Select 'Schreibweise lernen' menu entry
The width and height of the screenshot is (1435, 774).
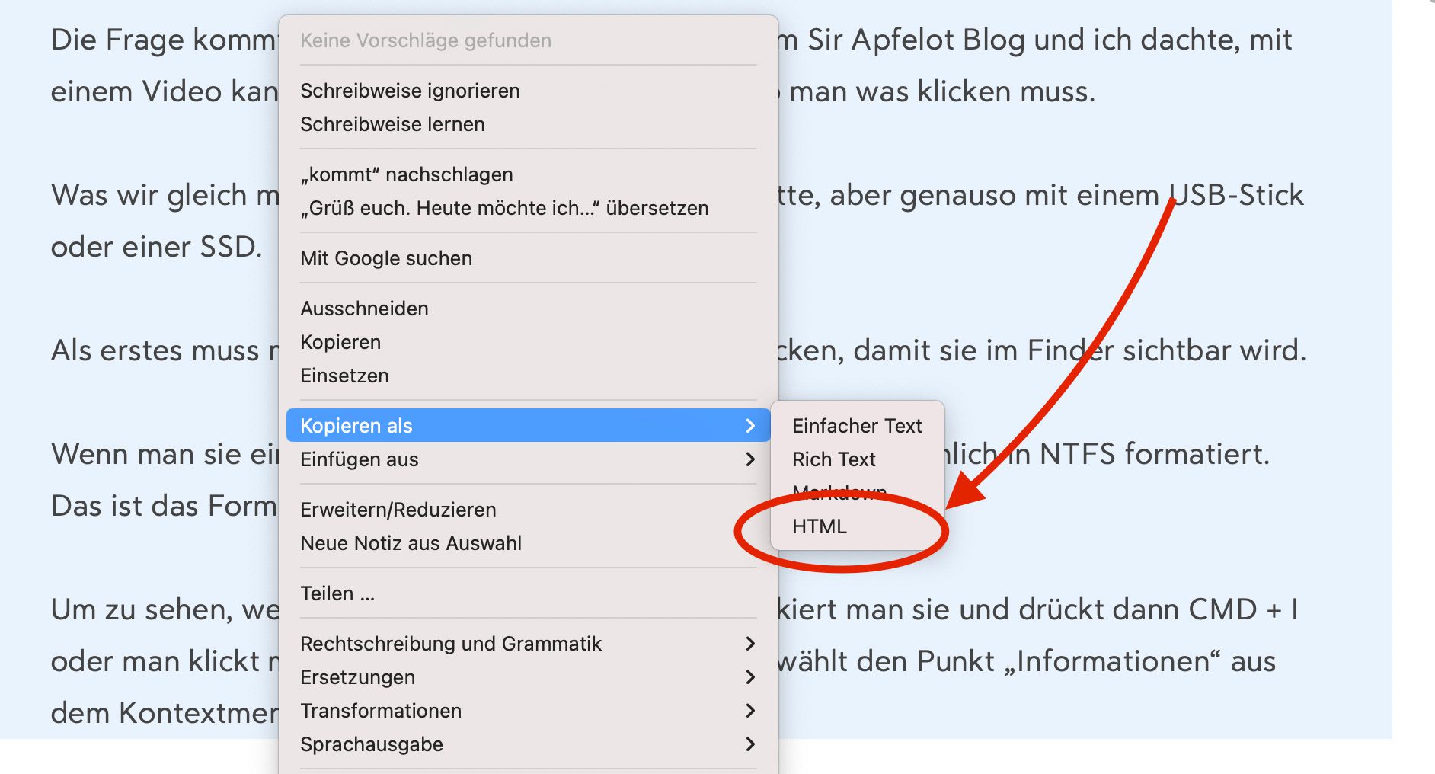pyautogui.click(x=528, y=124)
